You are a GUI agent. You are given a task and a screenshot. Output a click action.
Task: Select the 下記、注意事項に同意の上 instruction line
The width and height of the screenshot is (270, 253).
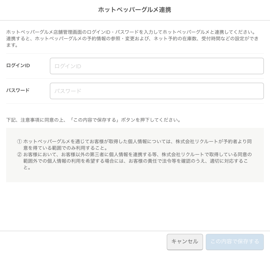[x=93, y=120]
